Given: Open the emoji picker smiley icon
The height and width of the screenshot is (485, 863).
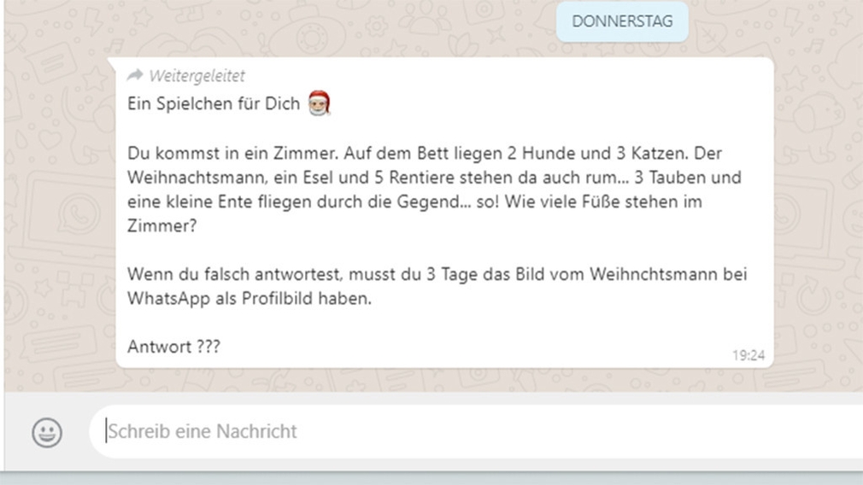Looking at the screenshot, I should click(47, 432).
